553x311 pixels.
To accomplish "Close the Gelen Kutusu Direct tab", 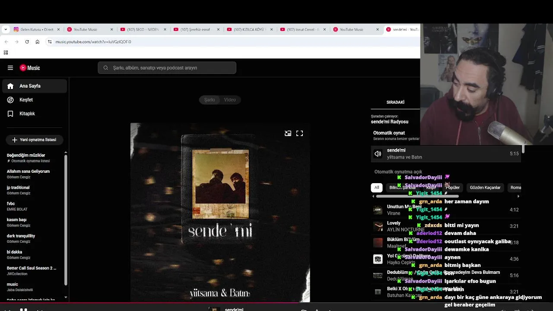I will pos(58,29).
